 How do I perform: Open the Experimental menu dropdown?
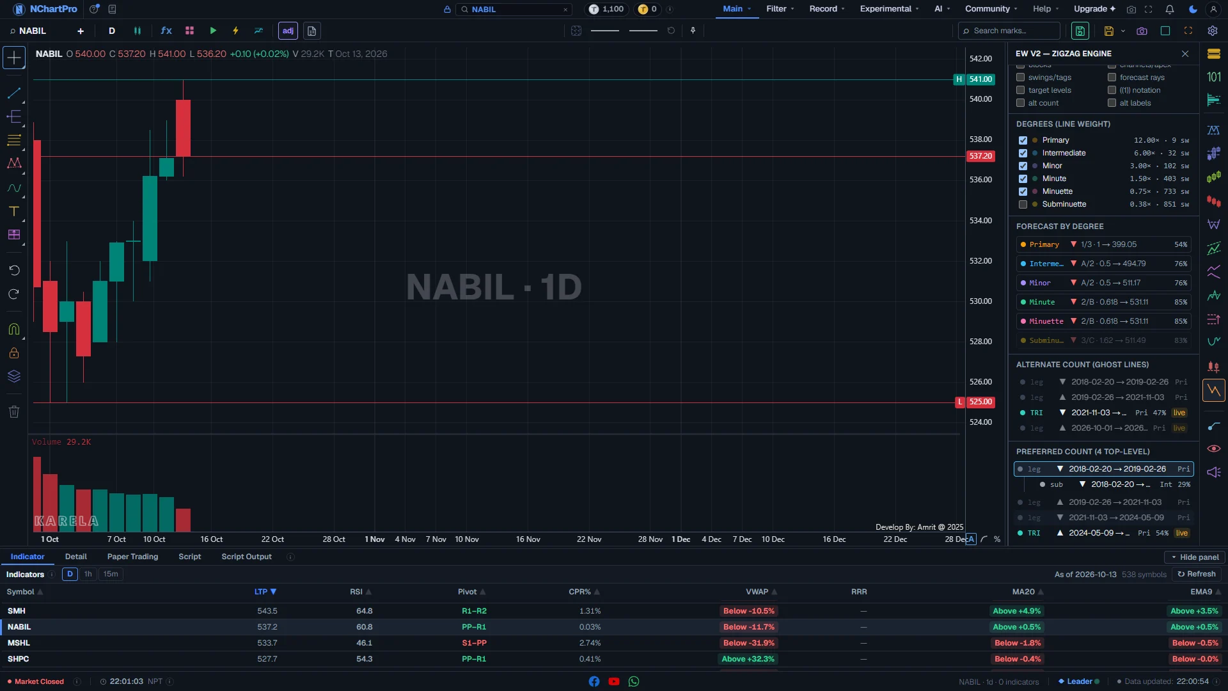pyautogui.click(x=890, y=9)
